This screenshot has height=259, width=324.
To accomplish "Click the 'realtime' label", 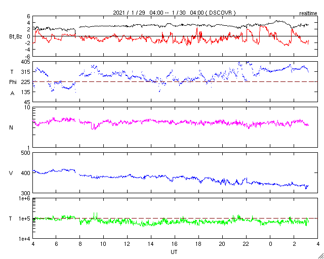I will coord(308,14).
